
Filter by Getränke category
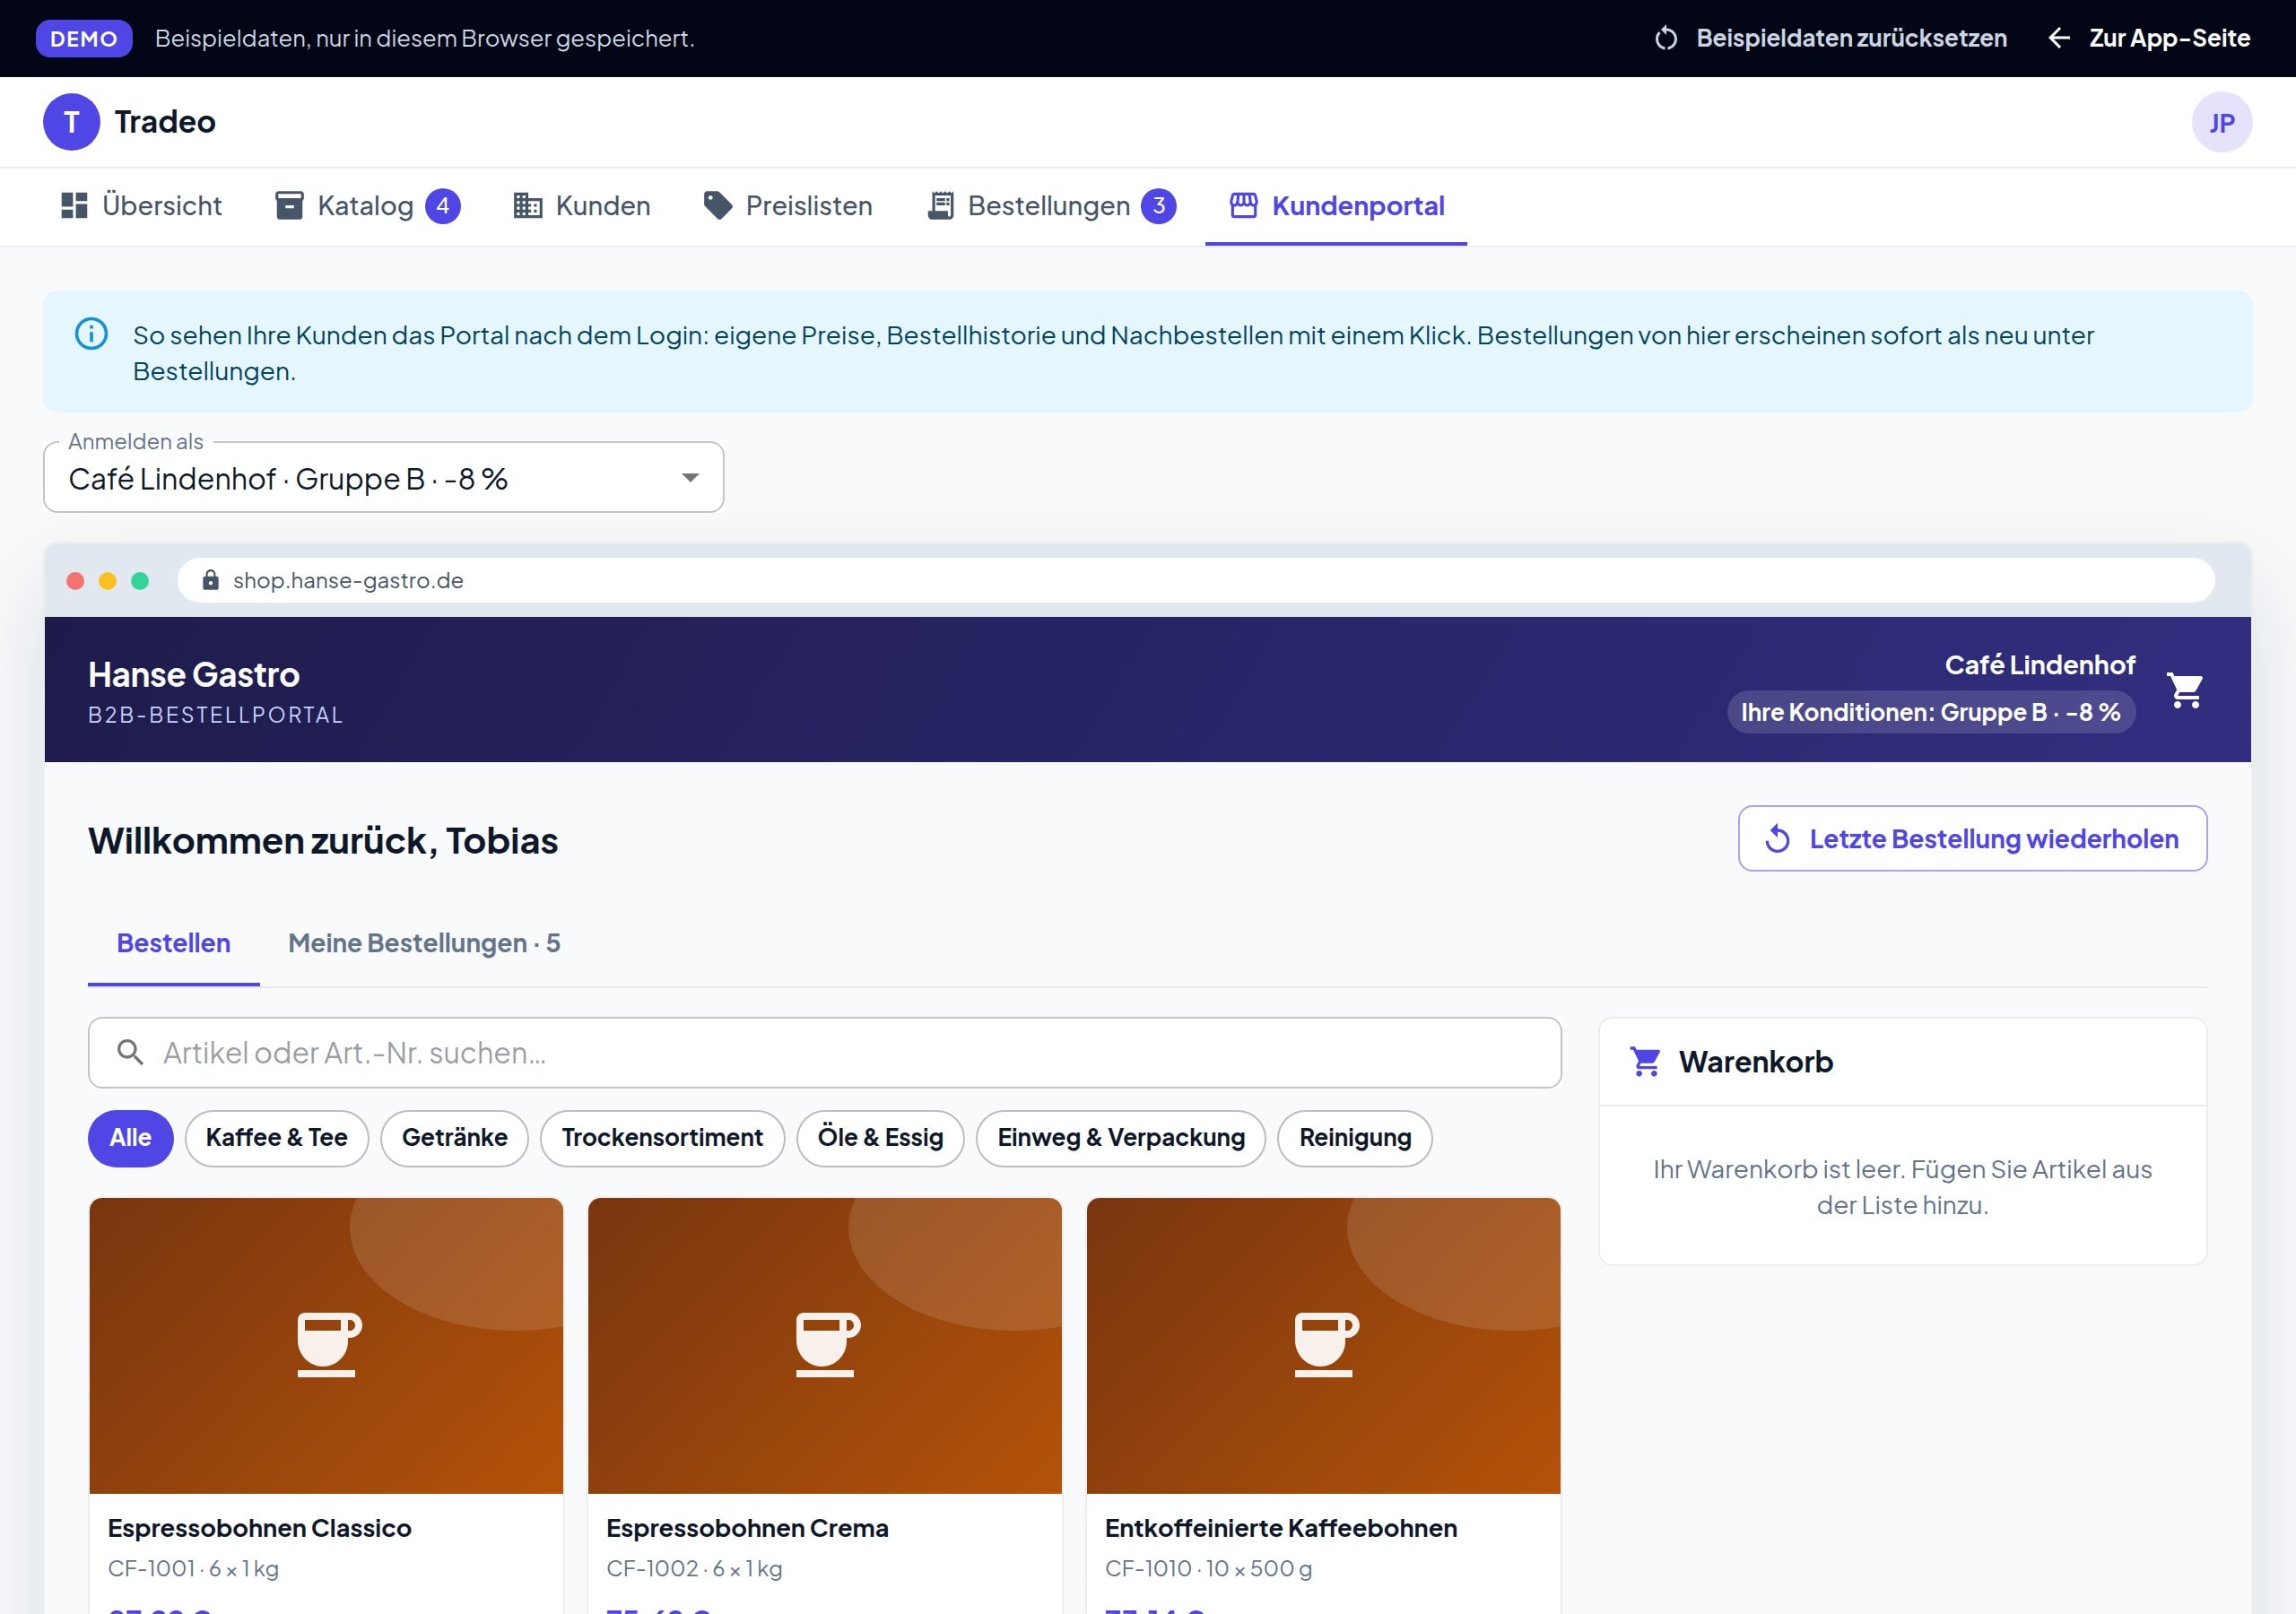tap(455, 1138)
